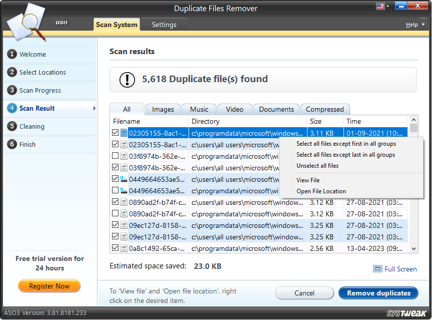
Task: Click the aso logo in the header
Action: 61,22
